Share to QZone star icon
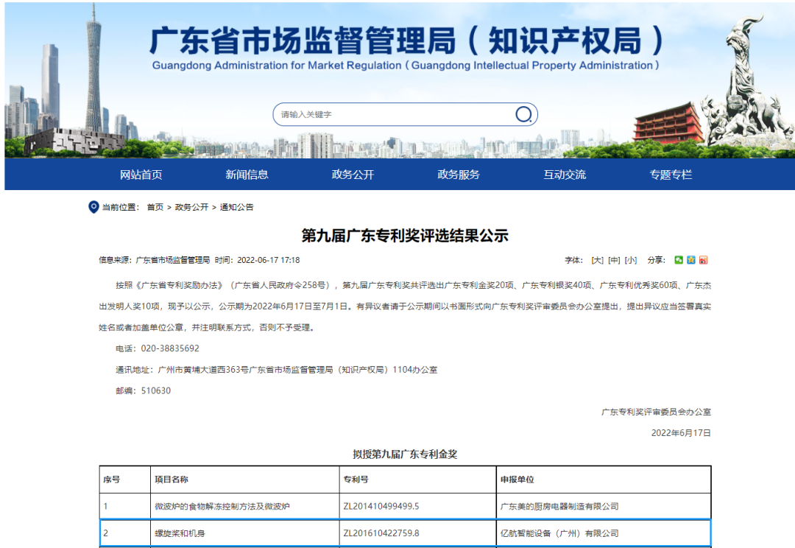The image size is (795, 548). [x=691, y=260]
